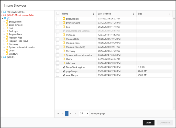Image resolution: width=176 pixels, height=128 pixels.
Task: Open the Size column options menu
Action: [x=169, y=14]
